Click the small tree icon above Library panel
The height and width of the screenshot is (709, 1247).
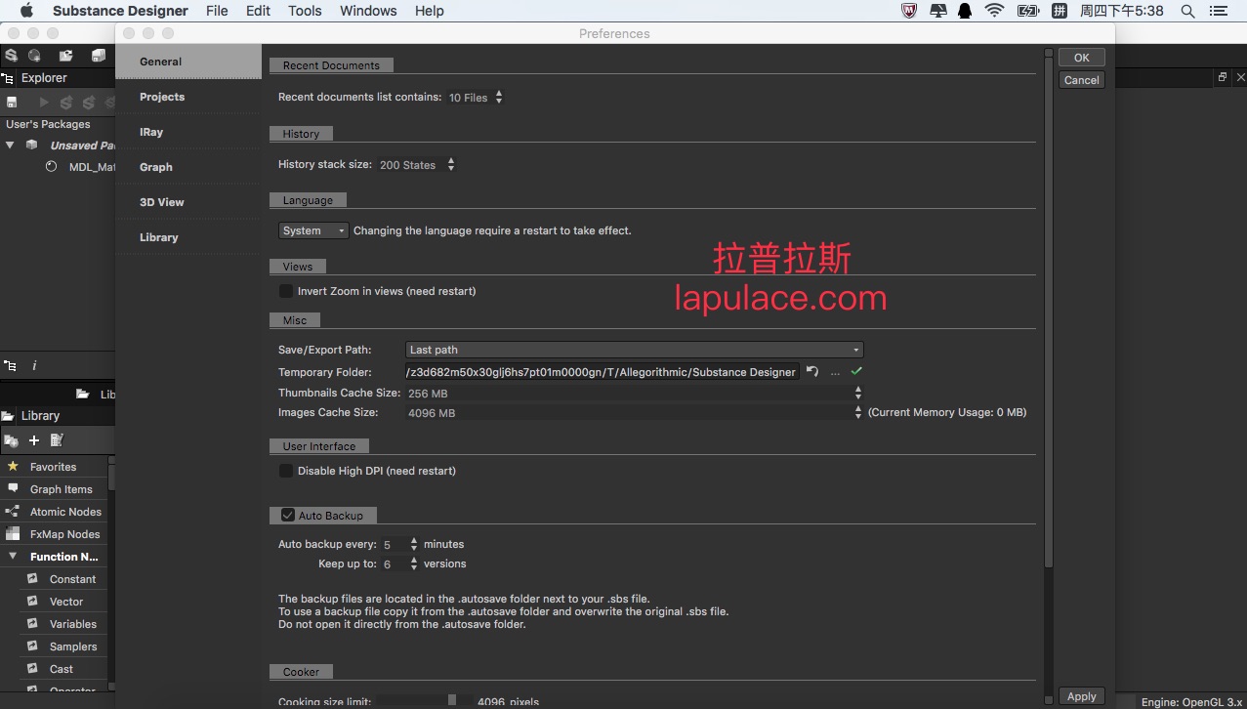click(x=10, y=365)
